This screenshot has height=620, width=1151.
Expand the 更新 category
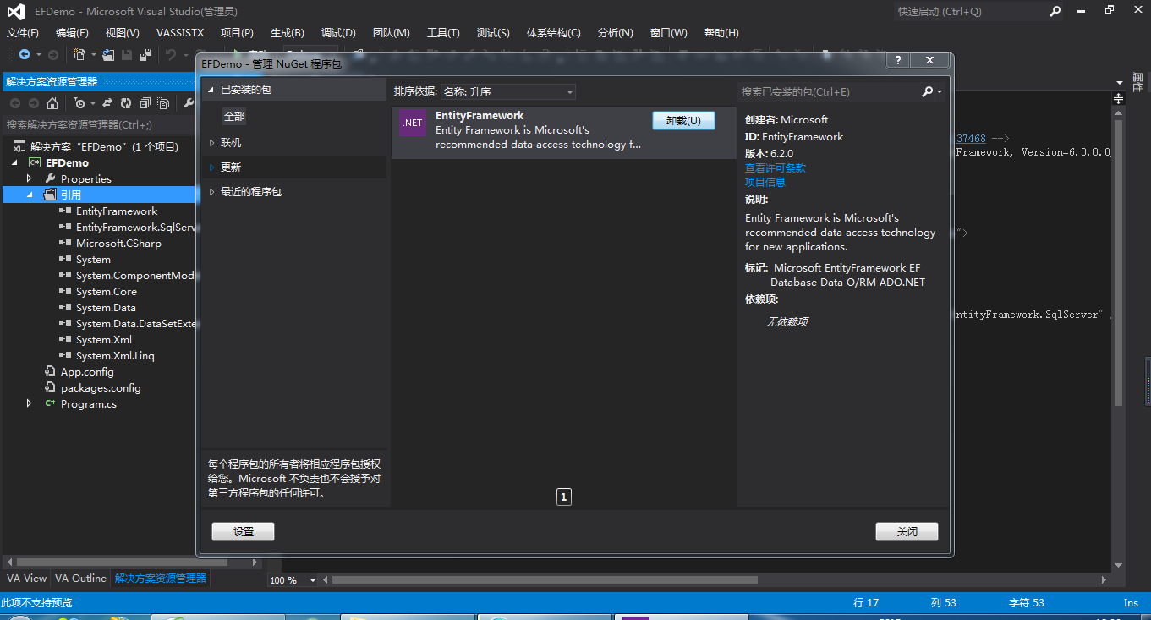[x=211, y=167]
